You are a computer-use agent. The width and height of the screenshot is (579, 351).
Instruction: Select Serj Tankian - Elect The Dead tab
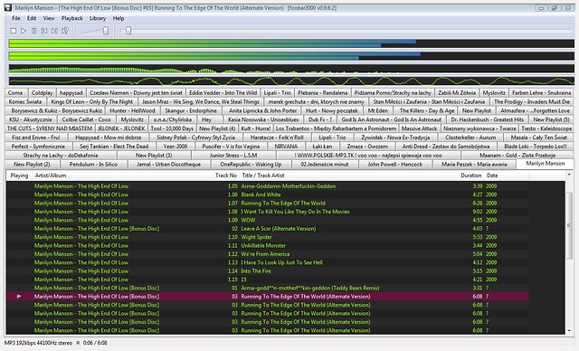[114, 147]
